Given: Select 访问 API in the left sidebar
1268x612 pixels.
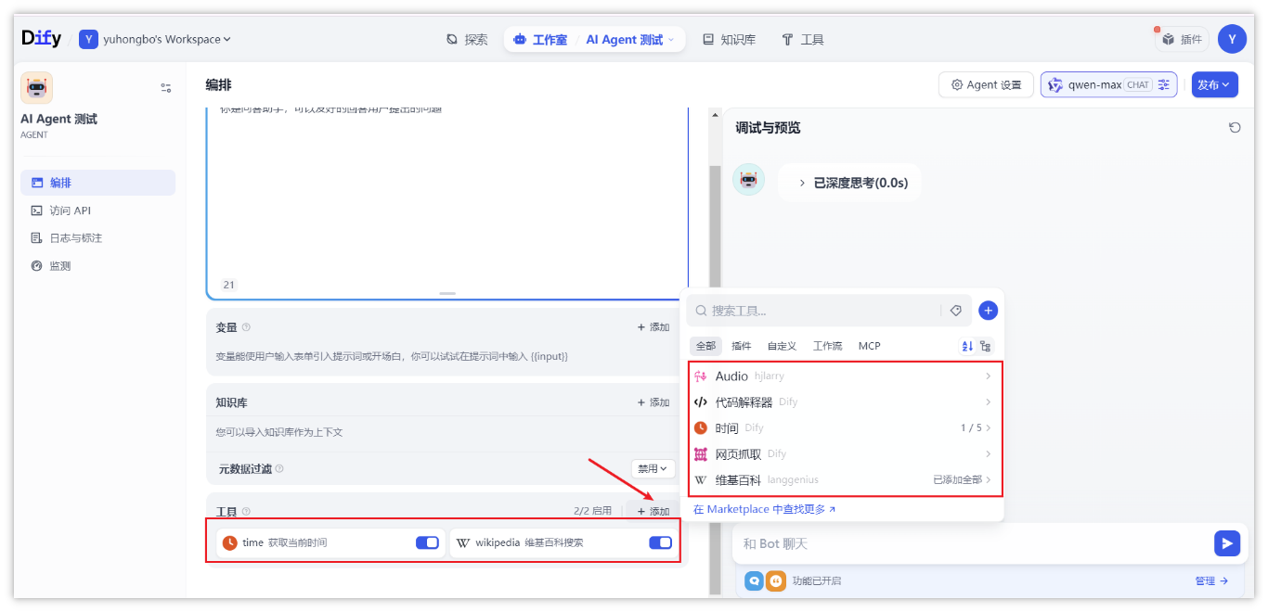Looking at the screenshot, I should pyautogui.click(x=97, y=210).
